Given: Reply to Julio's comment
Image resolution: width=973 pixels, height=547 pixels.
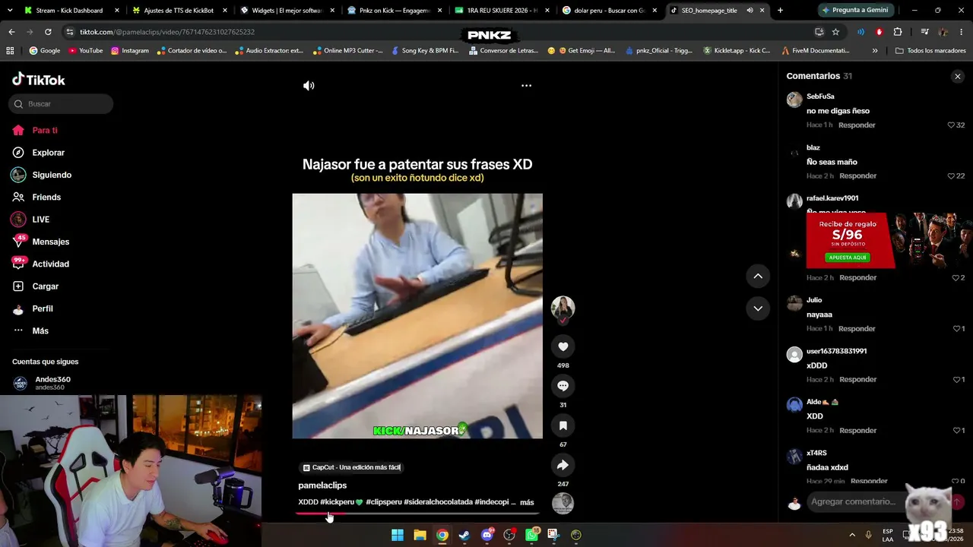Looking at the screenshot, I should pyautogui.click(x=857, y=328).
